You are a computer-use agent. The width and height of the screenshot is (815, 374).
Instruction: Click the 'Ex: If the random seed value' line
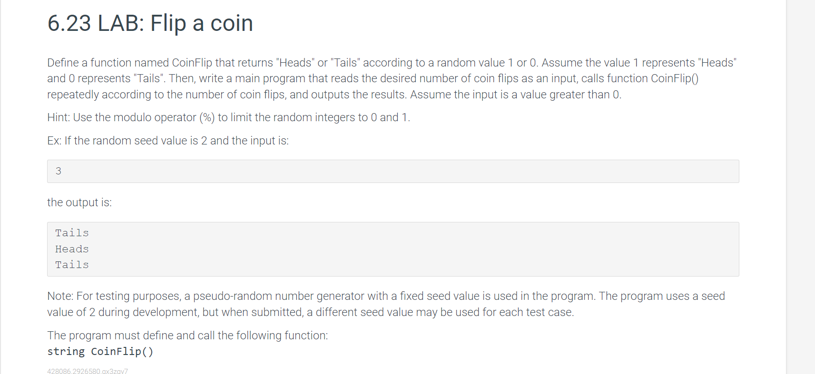(x=168, y=141)
